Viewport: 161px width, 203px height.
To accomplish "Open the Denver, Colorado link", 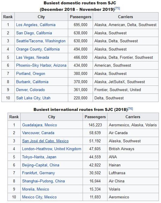I will (30, 90).
